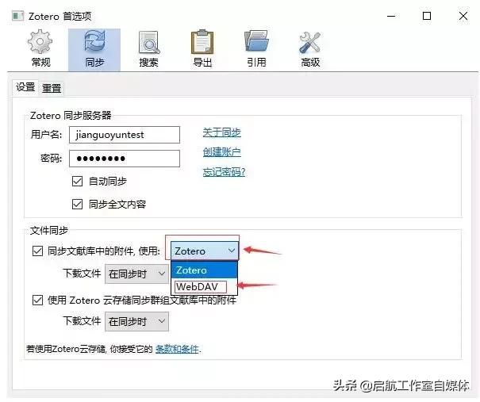Screen dimensions: 480x402
Task: Toggle the 自动同步 checkbox
Action: point(77,181)
